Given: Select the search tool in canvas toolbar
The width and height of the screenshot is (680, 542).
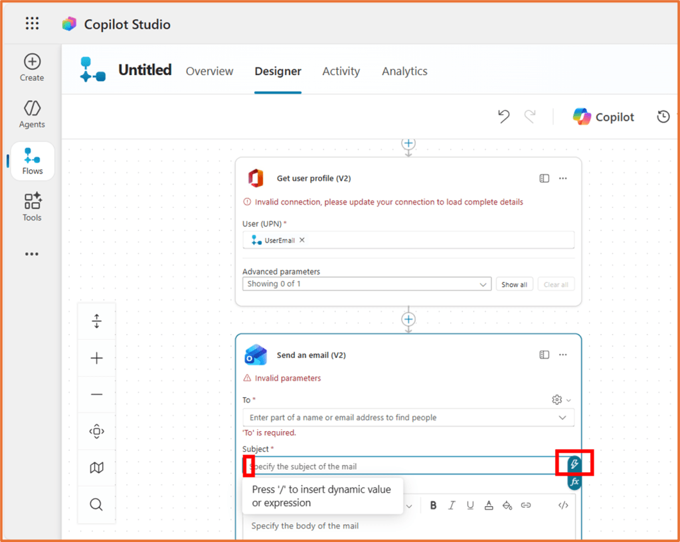Looking at the screenshot, I should tap(96, 504).
